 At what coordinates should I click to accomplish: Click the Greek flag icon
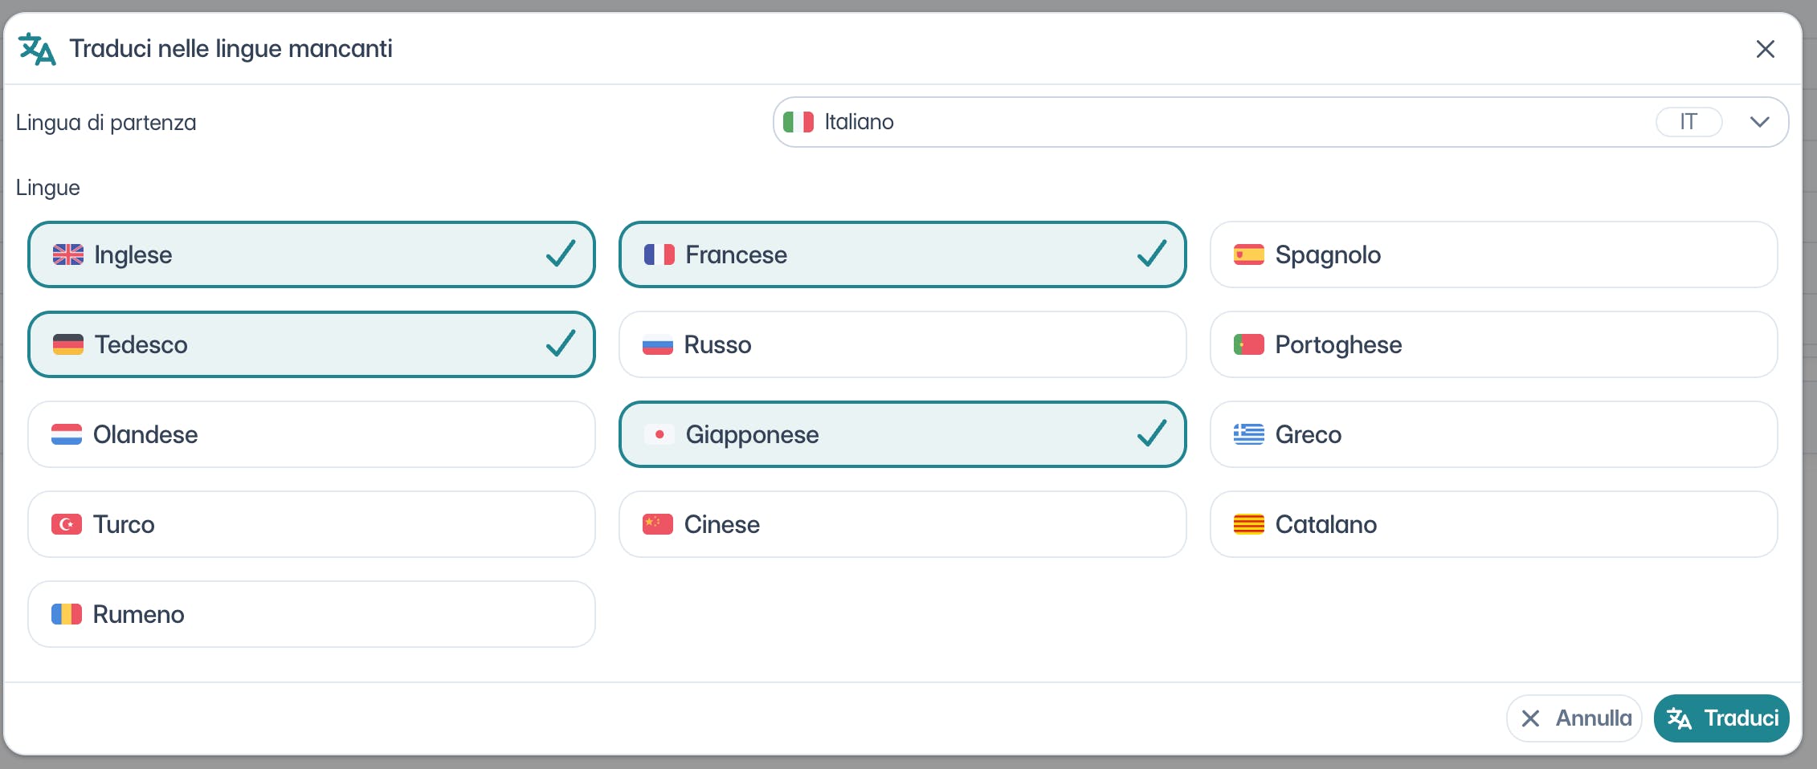pyautogui.click(x=1248, y=434)
